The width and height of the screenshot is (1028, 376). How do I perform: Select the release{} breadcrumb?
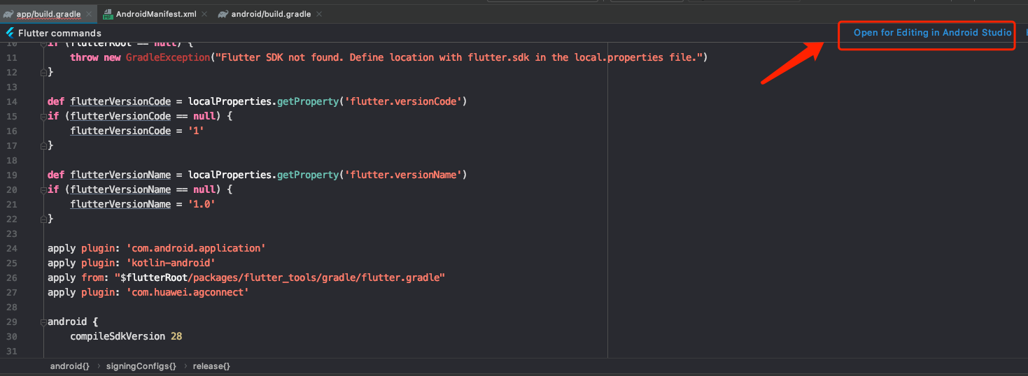(211, 366)
